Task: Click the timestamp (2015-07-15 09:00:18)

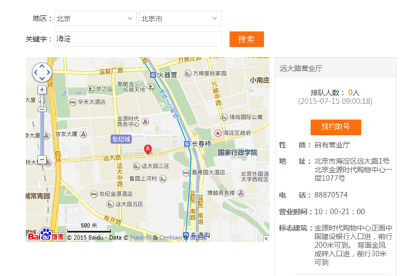Action: (x=335, y=101)
